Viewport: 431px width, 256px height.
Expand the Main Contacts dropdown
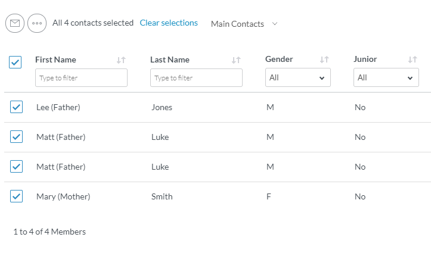[x=244, y=24]
